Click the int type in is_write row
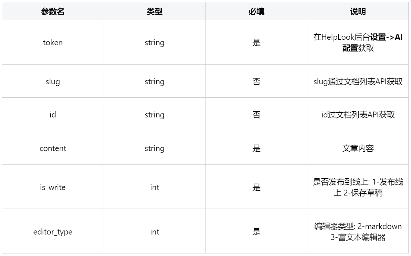The width and height of the screenshot is (411, 256). pyautogui.click(x=154, y=187)
